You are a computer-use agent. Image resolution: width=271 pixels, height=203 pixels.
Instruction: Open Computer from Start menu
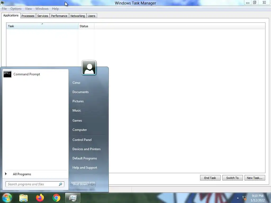tap(79, 130)
